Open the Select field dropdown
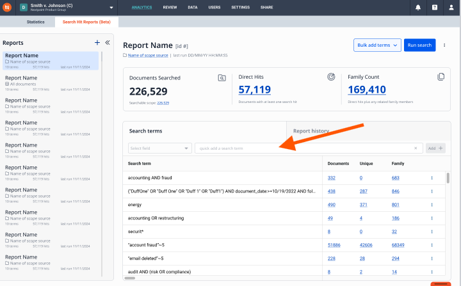Viewport: 461px width, 286px height. (160, 148)
